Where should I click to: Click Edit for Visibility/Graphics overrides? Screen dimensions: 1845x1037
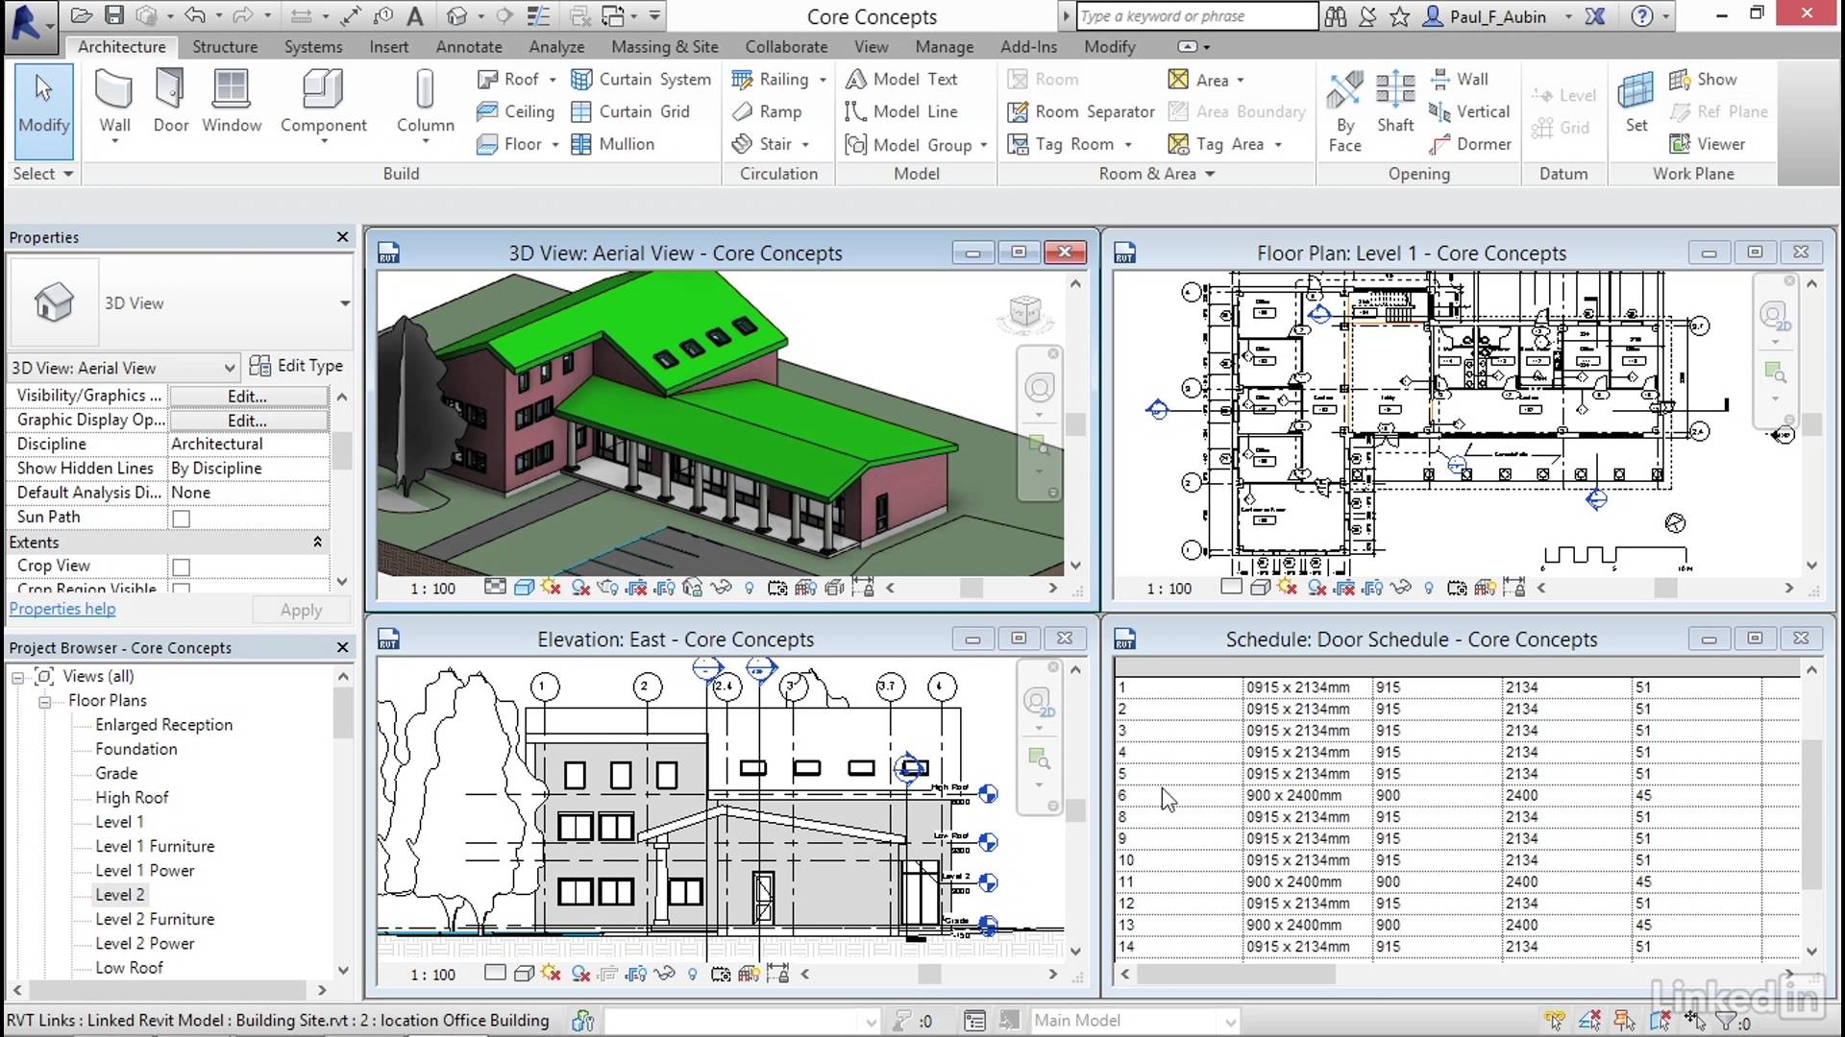[248, 397]
